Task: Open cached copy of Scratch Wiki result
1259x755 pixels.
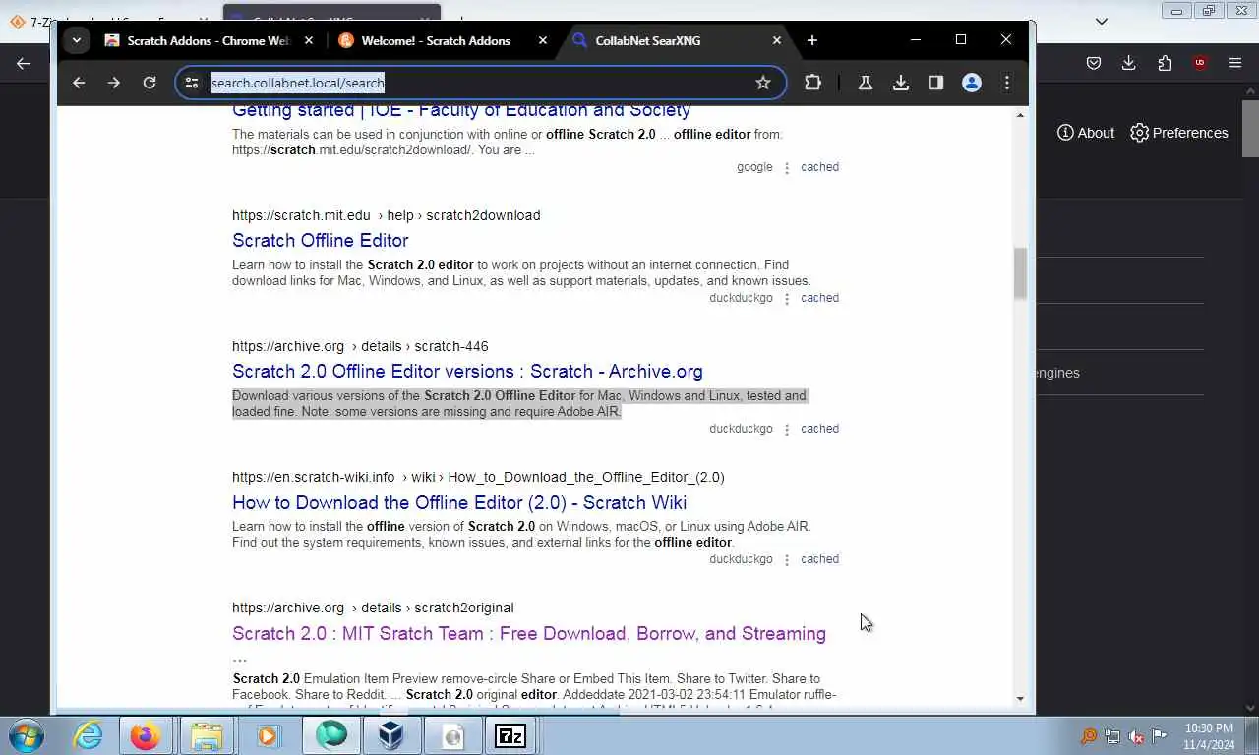Action: [x=819, y=559]
